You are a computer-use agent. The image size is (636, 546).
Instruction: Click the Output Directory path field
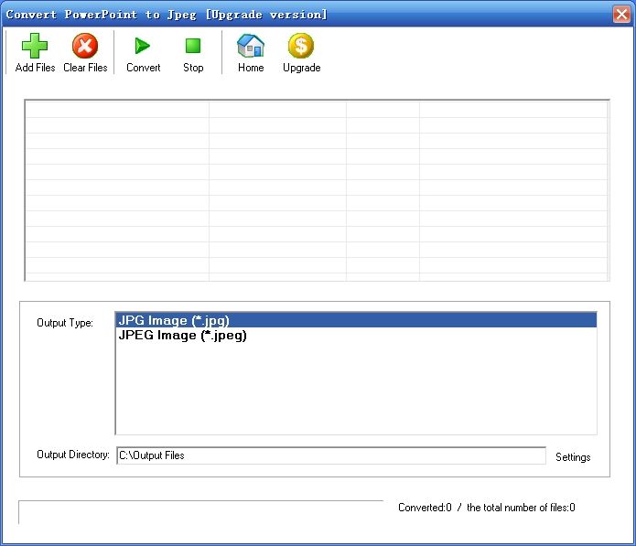point(330,455)
